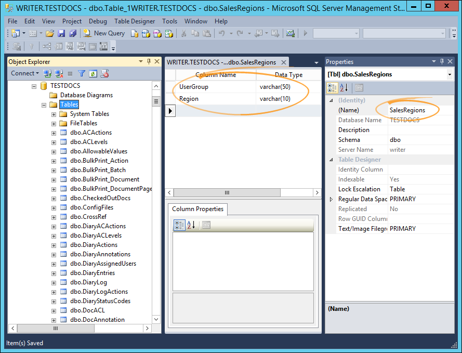Expand the dbo.ACActions table node
This screenshot has height=353, width=462.
[x=54, y=133]
